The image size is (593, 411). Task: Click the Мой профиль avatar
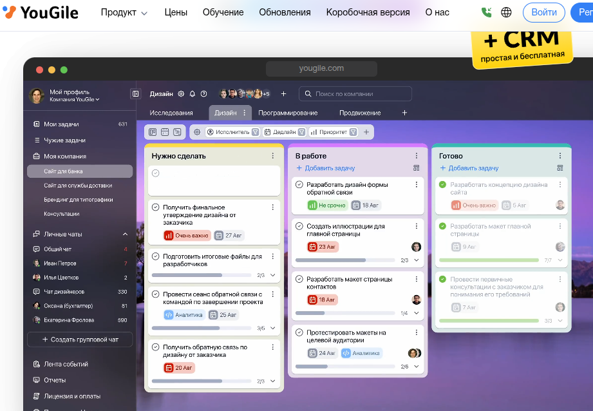[x=37, y=96]
